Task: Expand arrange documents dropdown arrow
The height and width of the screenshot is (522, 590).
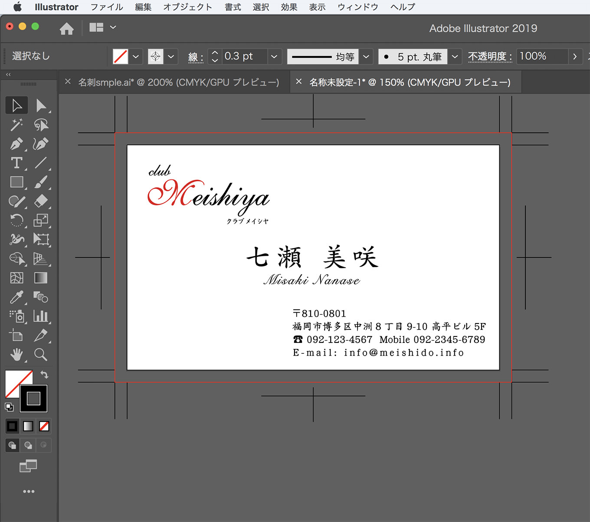Action: [x=113, y=27]
